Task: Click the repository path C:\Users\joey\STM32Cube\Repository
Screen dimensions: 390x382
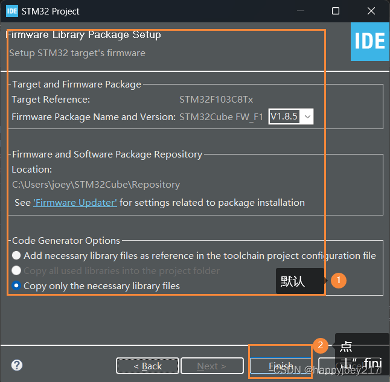Action: [x=96, y=185]
